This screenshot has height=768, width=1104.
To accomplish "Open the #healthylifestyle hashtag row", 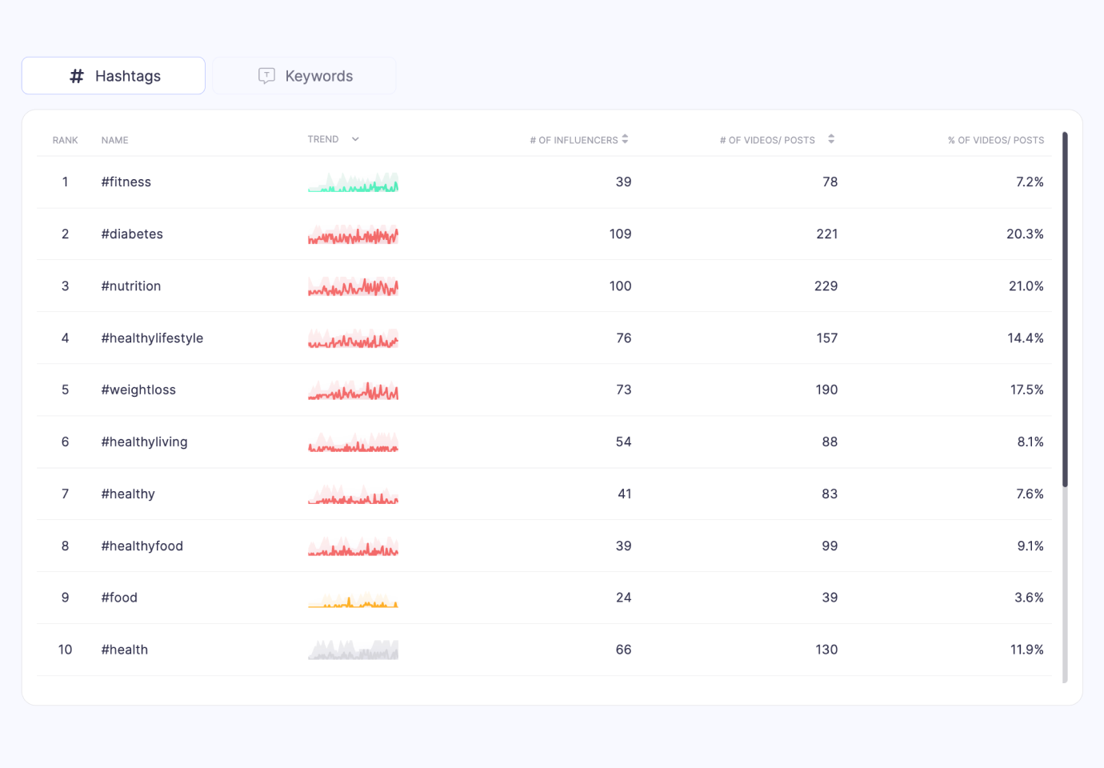I will (x=544, y=338).
